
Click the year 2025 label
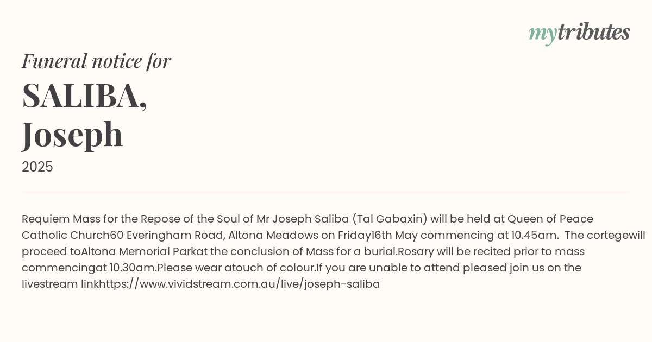tap(37, 167)
